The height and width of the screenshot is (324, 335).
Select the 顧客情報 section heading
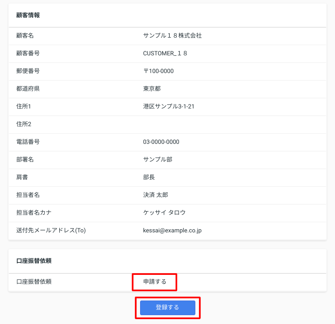[x=28, y=15]
